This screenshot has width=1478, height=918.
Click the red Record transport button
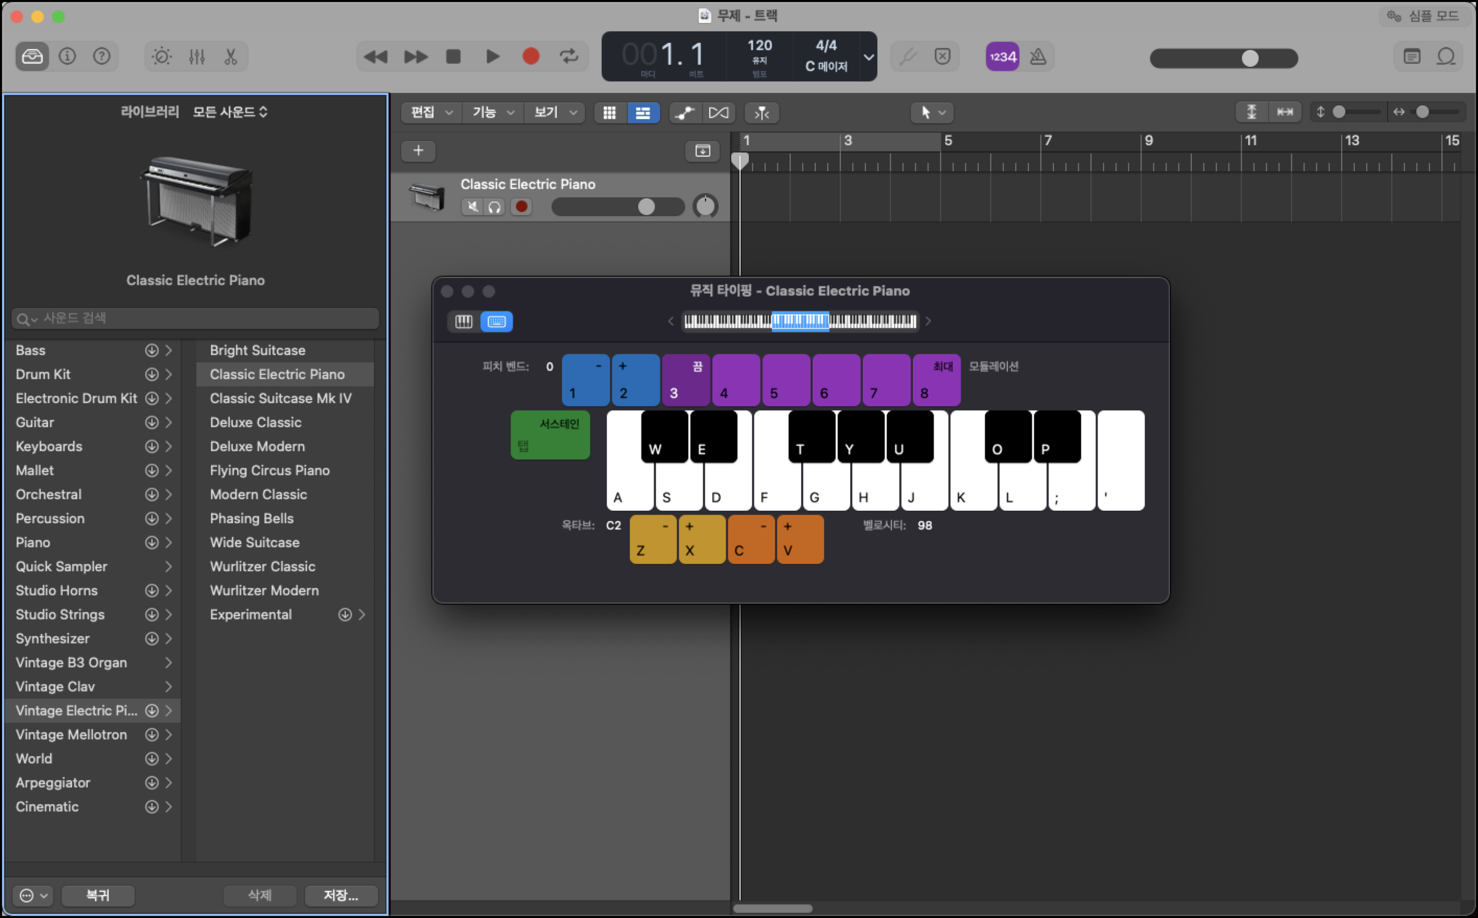point(531,56)
